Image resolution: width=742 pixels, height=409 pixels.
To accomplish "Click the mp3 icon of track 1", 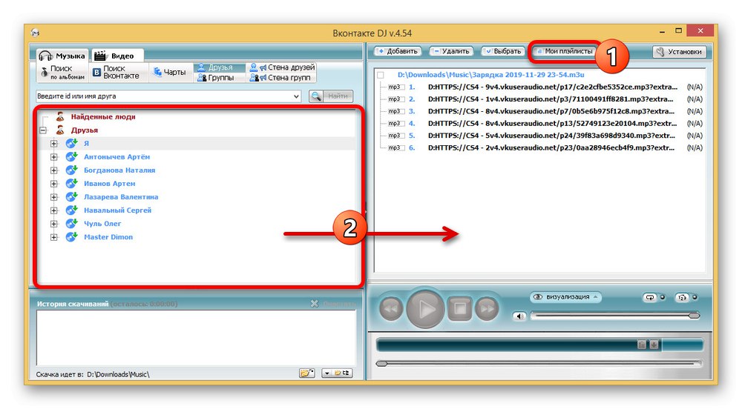I will click(395, 87).
